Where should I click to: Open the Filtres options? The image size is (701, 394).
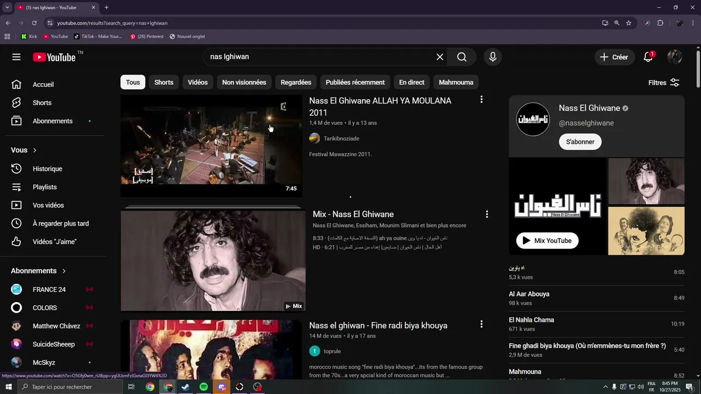(x=664, y=83)
